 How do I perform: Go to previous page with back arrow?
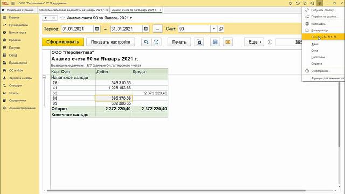point(46,18)
